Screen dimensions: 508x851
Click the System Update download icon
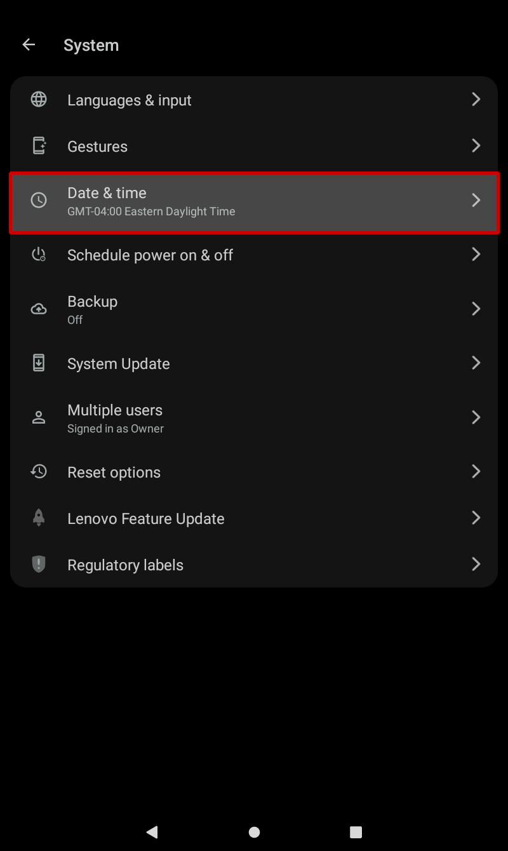(39, 363)
